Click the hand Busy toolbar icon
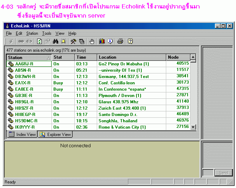The image size is (236, 188). pyautogui.click(x=92, y=41)
